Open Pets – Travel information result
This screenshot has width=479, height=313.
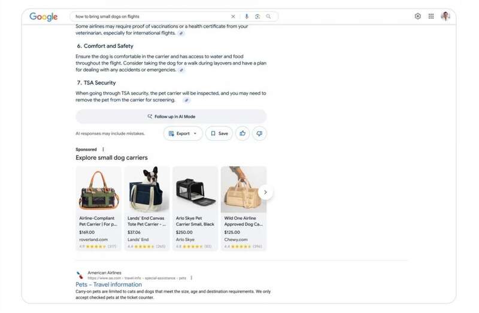(x=109, y=285)
